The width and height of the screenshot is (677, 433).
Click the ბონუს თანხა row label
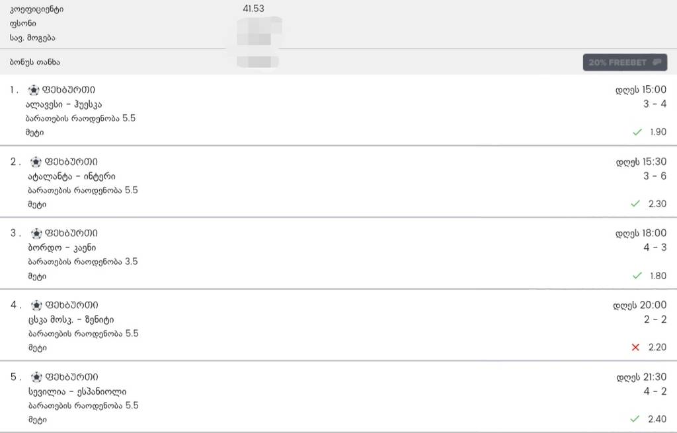click(x=34, y=62)
